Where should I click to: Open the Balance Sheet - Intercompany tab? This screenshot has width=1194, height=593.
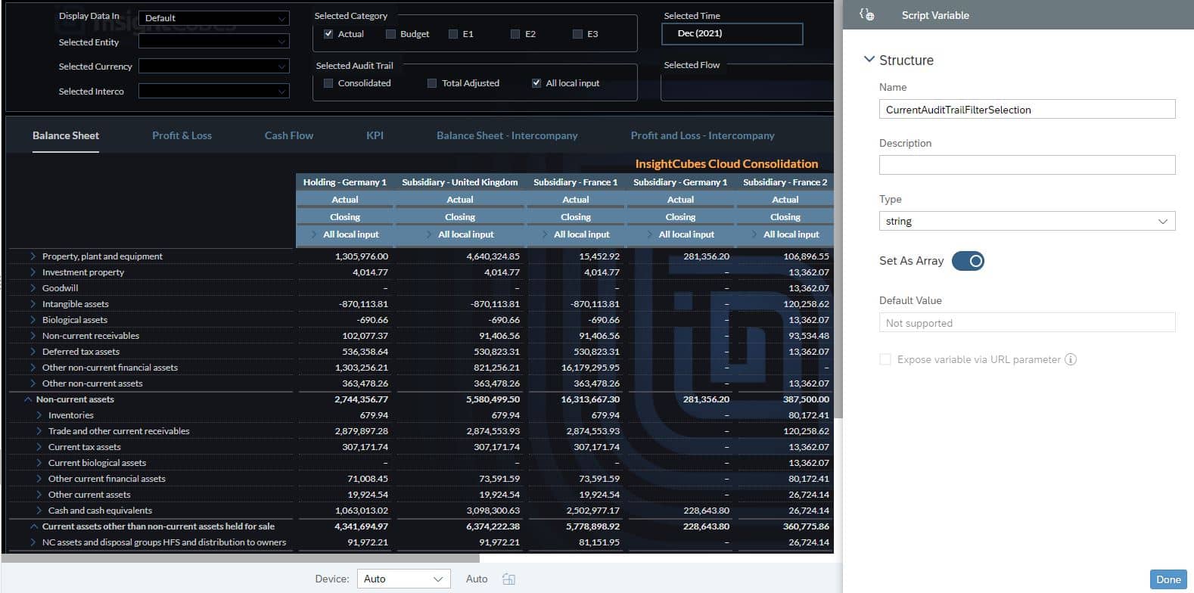point(507,135)
